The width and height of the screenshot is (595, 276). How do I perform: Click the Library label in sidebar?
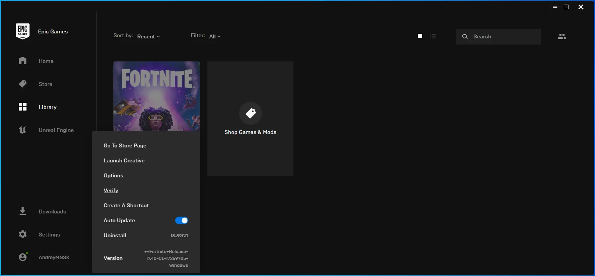click(x=48, y=107)
